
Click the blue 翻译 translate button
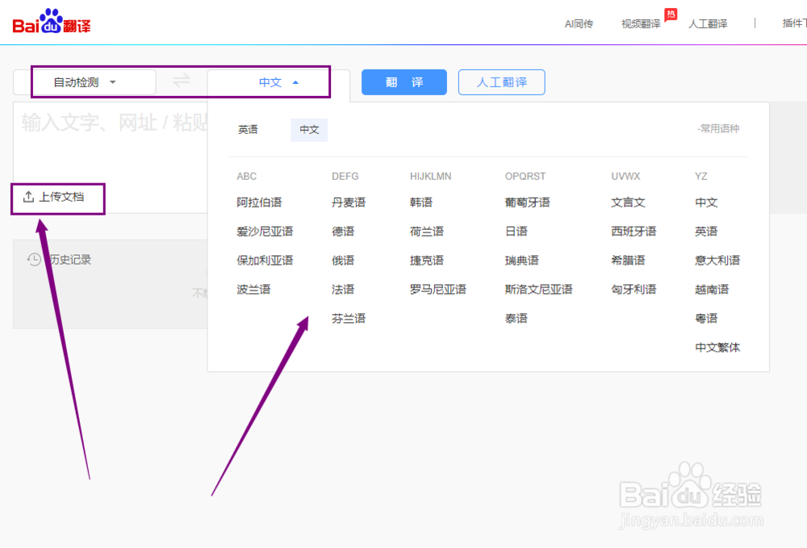click(403, 82)
